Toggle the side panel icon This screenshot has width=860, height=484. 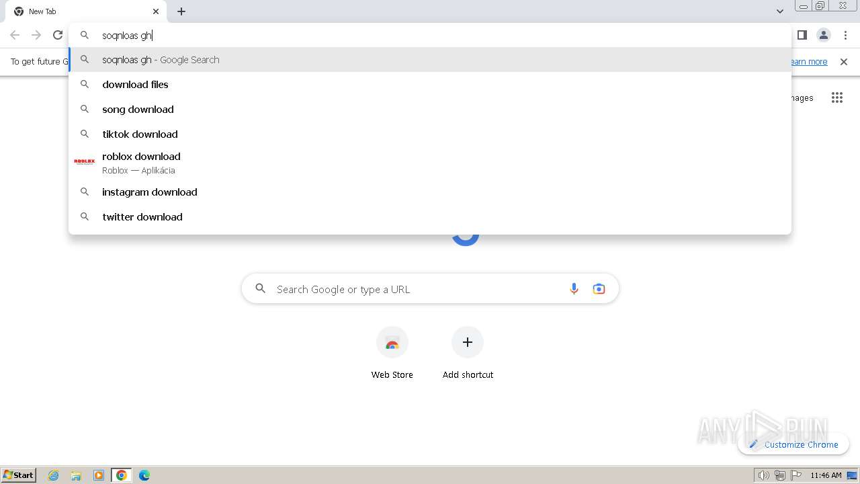(x=802, y=35)
